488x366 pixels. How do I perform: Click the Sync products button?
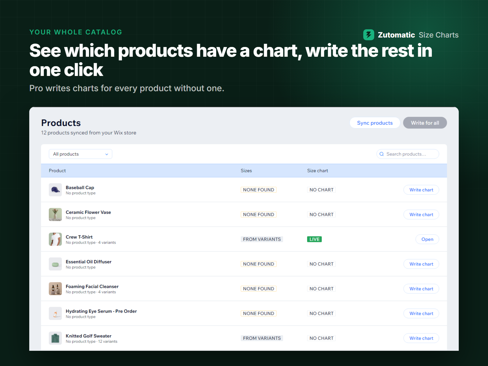375,123
